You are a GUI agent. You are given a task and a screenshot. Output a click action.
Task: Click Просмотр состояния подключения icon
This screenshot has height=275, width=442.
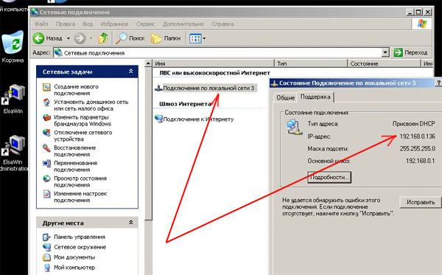pyautogui.click(x=46, y=178)
